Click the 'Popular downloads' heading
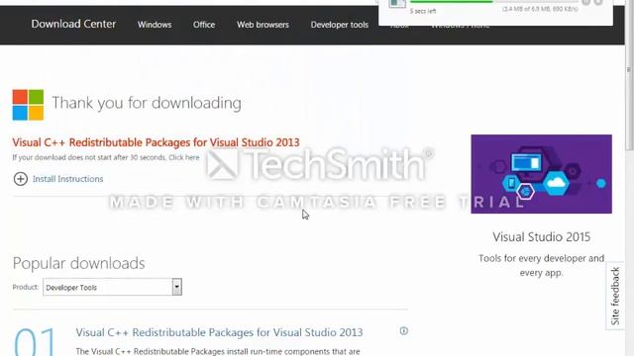Image resolution: width=634 pixels, height=356 pixels. click(x=79, y=264)
